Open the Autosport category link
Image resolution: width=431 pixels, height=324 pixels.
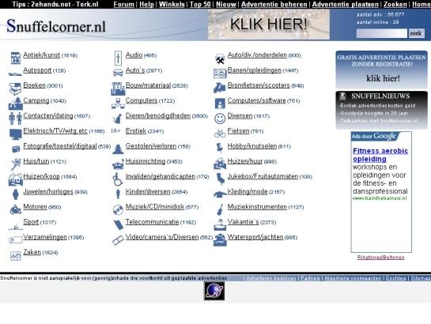37,70
